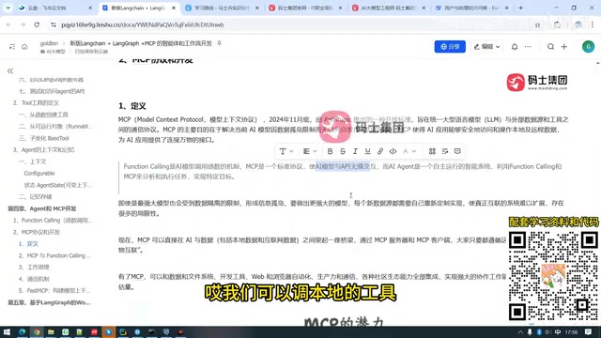Open Chrome from the taskbar
The image size is (601, 338).
37,332
